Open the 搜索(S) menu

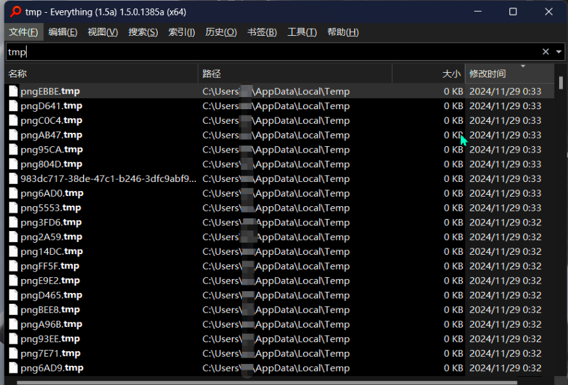tap(143, 33)
